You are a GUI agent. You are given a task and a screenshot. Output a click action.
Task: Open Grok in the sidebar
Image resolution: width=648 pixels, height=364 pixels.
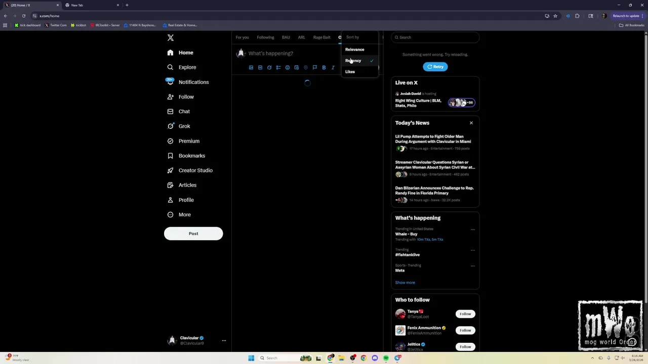[x=178, y=126]
